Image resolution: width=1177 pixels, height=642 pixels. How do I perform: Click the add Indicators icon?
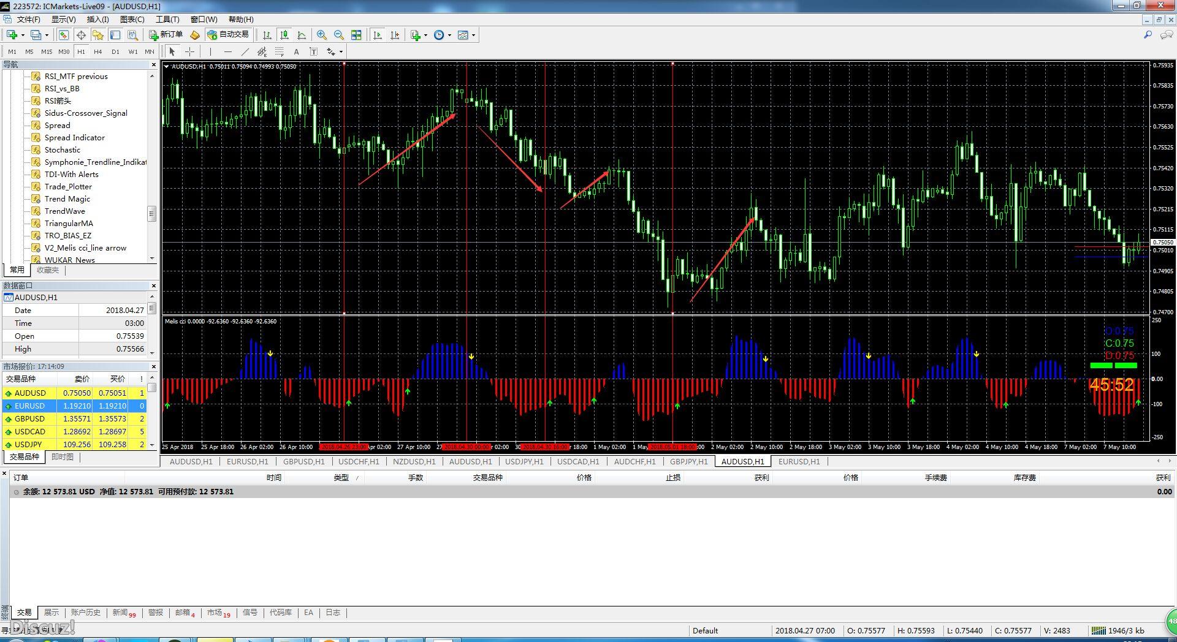point(416,35)
